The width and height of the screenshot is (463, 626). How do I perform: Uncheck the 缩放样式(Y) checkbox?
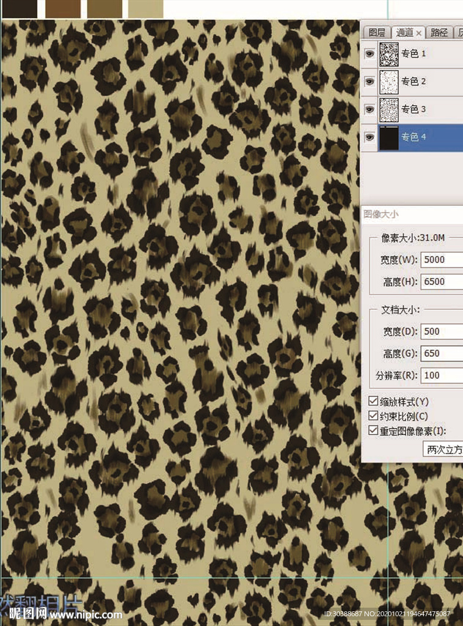tap(373, 402)
